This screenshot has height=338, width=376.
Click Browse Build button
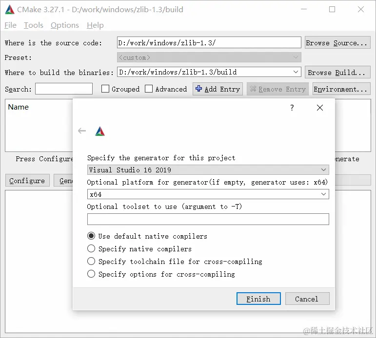coord(337,72)
